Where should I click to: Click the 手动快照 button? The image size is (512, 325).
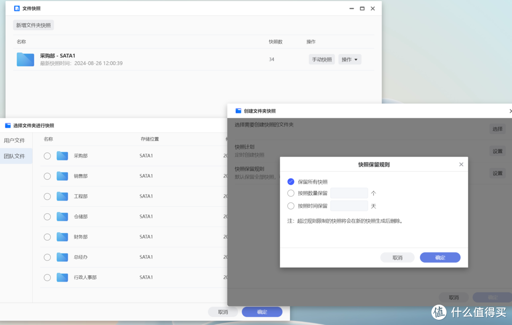tap(321, 59)
